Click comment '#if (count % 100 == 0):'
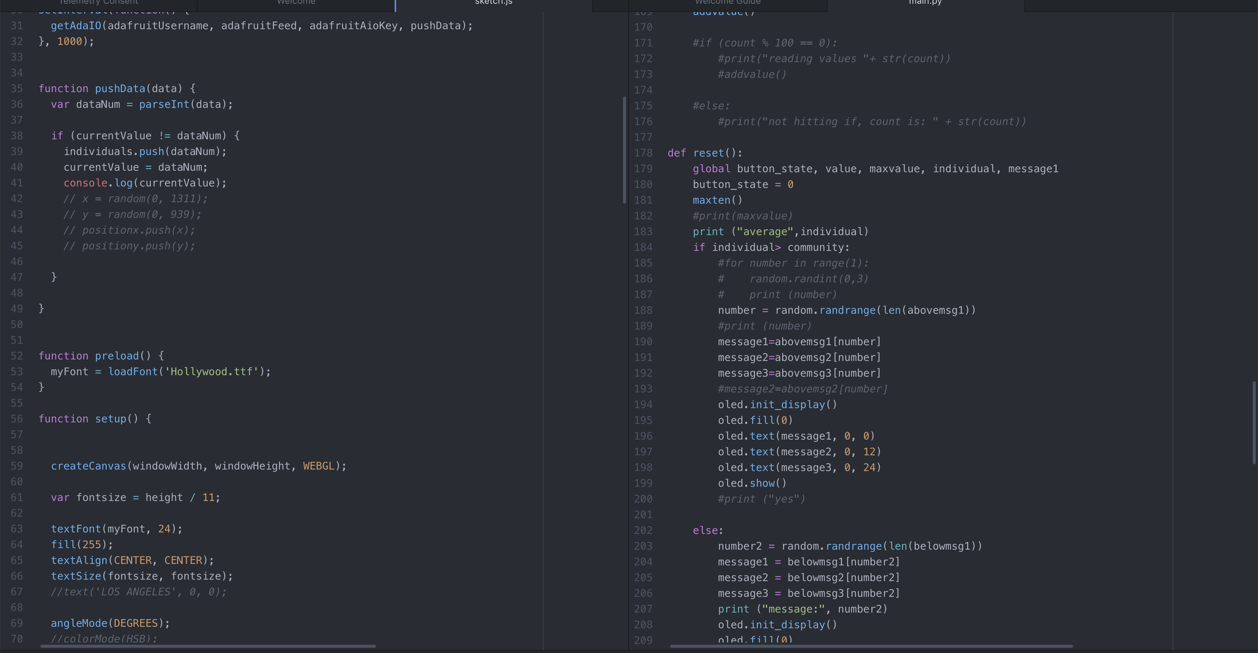The image size is (1258, 653). [x=765, y=43]
